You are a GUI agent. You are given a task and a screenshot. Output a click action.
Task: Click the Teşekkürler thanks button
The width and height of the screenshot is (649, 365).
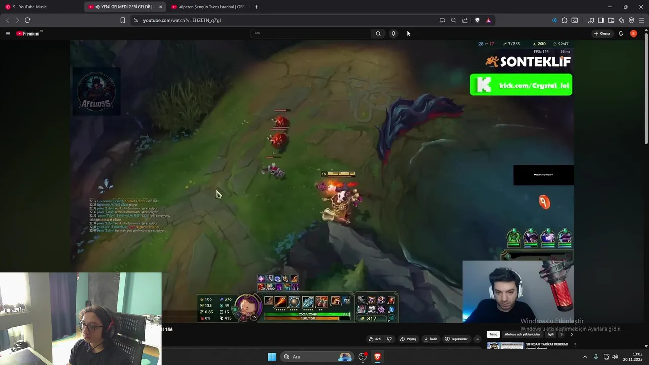(x=456, y=339)
